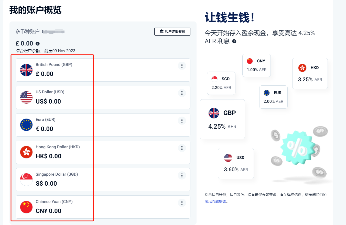This screenshot has height=225, width=346.
Task: Click the US Dollar flag icon
Action: tap(26, 97)
